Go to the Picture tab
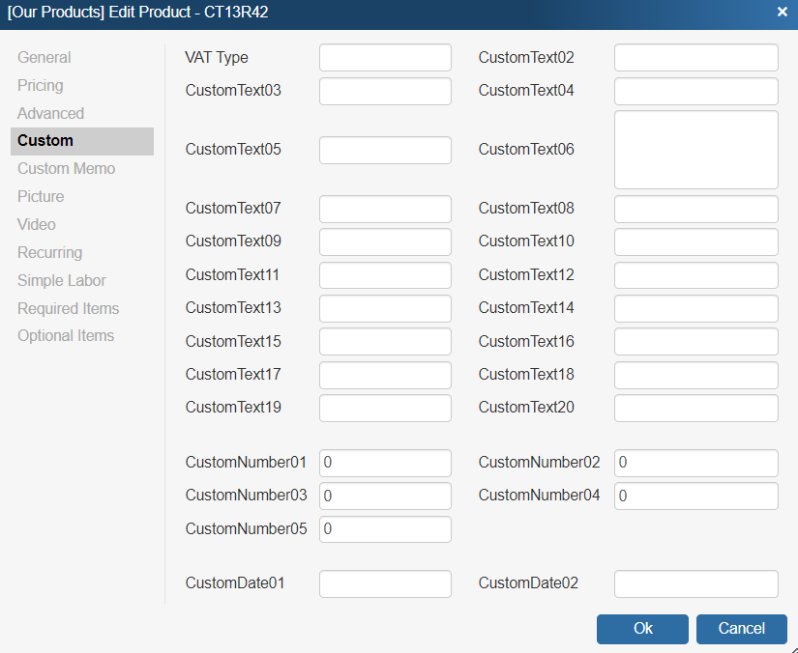798x653 pixels. pyautogui.click(x=41, y=197)
